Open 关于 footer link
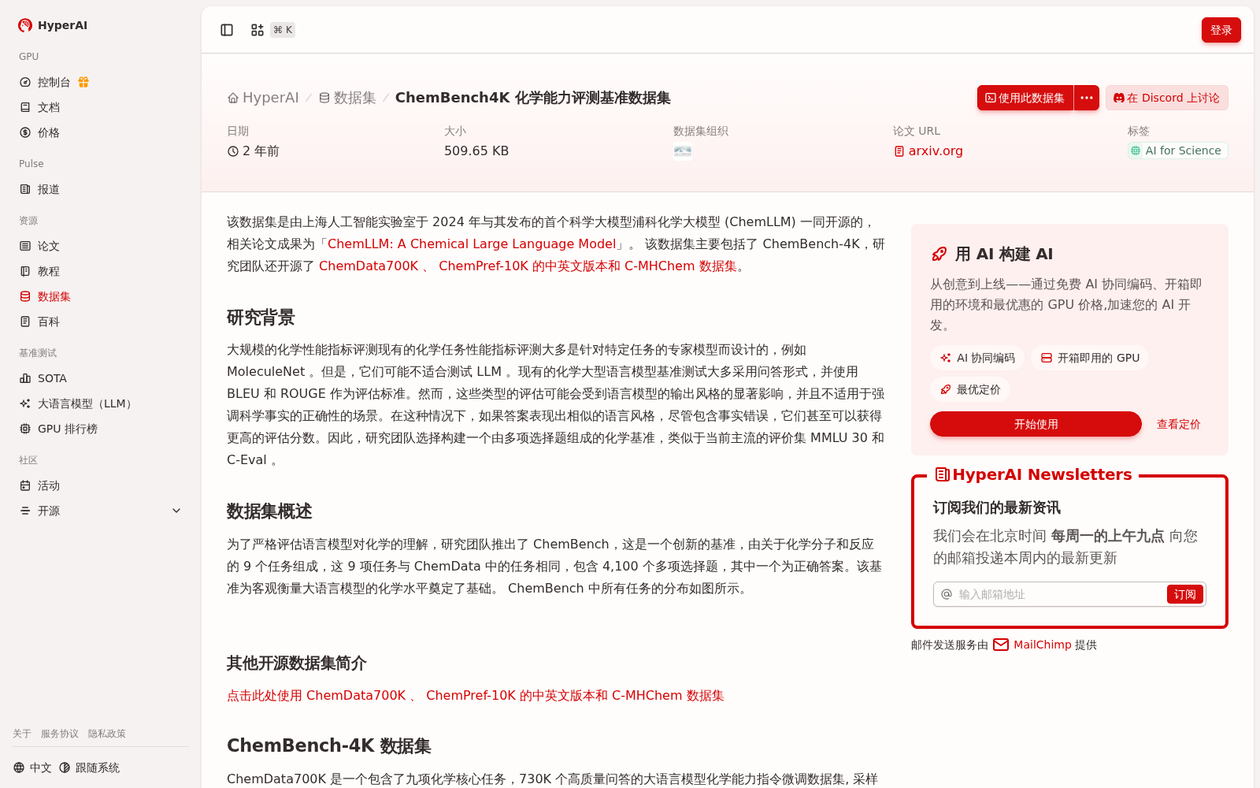 tap(22, 734)
